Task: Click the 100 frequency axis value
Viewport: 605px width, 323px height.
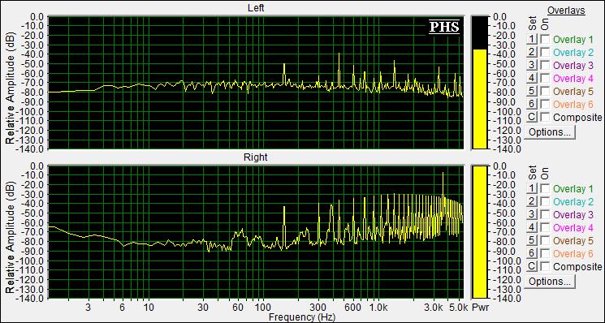Action: (x=264, y=308)
